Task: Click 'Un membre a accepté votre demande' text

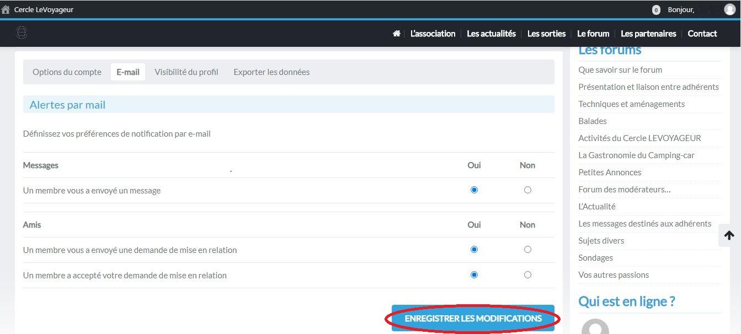Action: point(125,276)
